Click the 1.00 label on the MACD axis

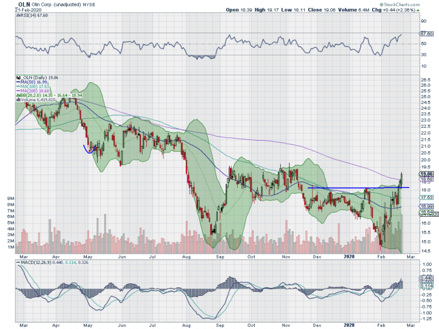[427, 264]
